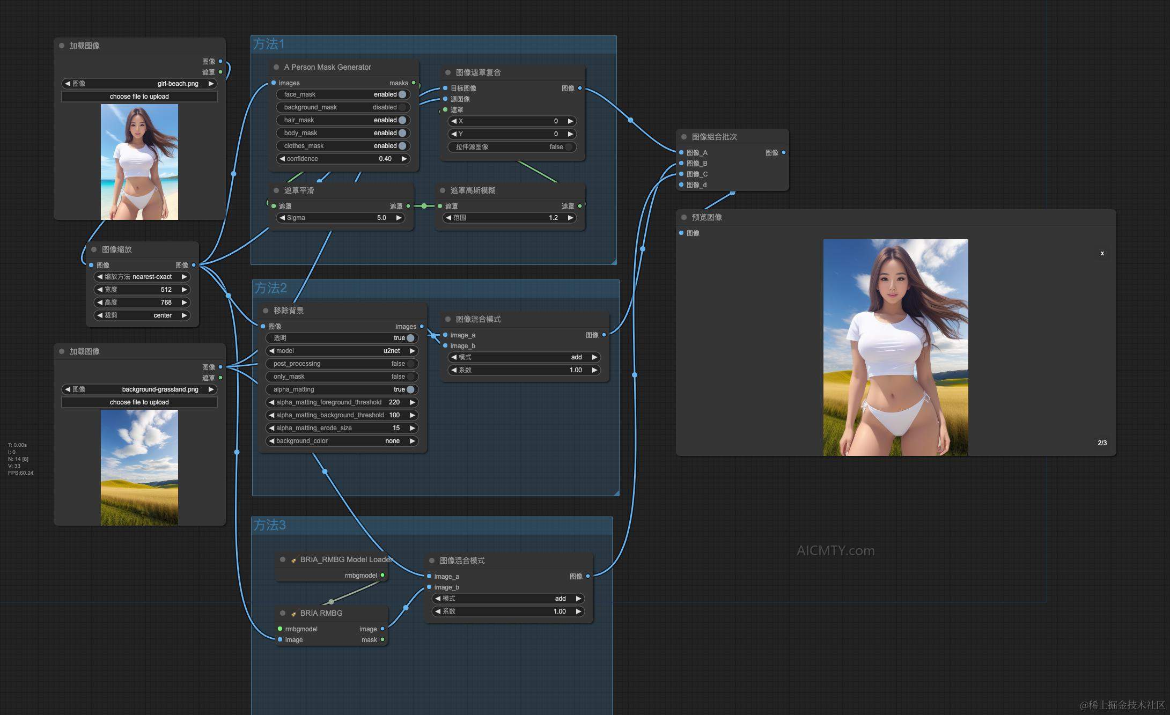The height and width of the screenshot is (715, 1170).
Task: Click the collapse dot on BRIA RMBG node
Action: point(283,613)
